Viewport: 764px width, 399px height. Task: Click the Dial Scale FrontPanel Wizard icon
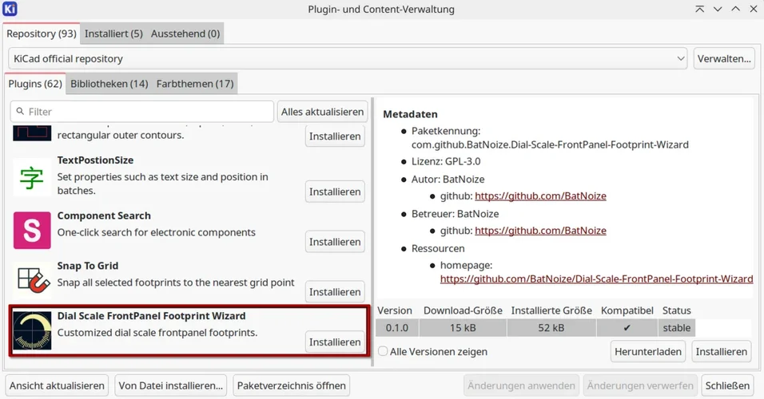[x=32, y=330]
